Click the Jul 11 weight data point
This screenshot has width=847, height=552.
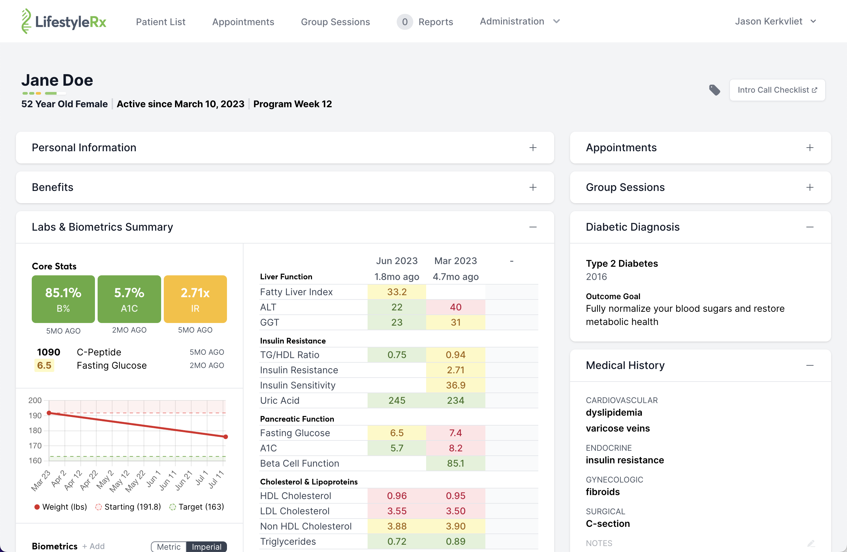(226, 437)
